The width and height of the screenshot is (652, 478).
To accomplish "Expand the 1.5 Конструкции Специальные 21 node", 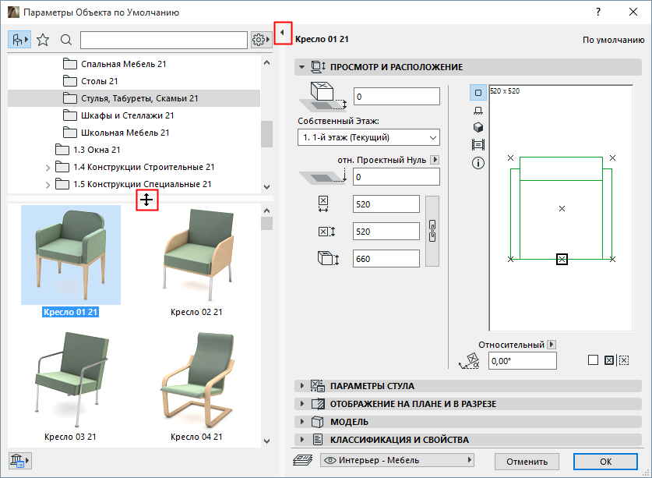I will point(48,185).
